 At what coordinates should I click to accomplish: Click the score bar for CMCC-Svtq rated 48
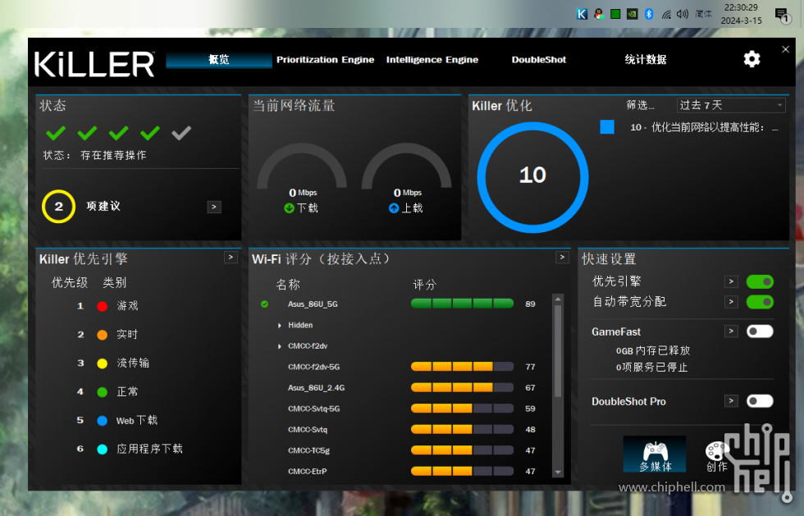point(462,429)
